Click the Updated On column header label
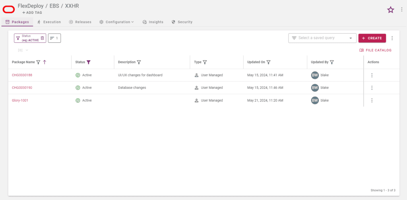Viewport: 407px width, 200px height. point(256,62)
